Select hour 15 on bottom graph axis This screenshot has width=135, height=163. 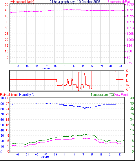(83, 155)
